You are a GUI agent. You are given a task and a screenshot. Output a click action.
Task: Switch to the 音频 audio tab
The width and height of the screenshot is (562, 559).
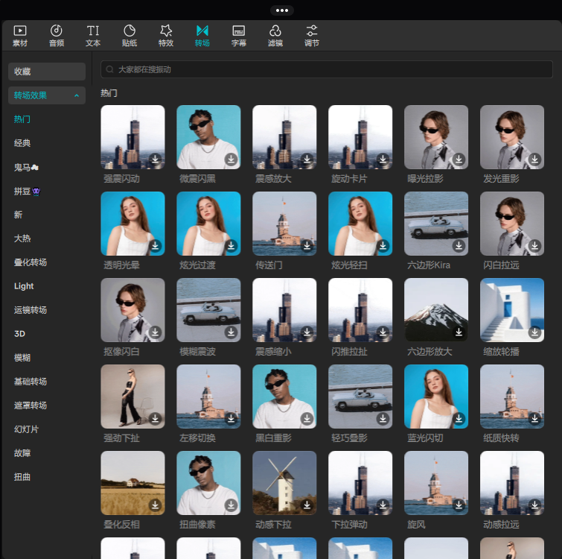[57, 36]
